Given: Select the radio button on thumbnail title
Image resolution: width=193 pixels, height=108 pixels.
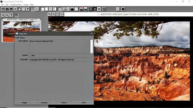Looking at the screenshot, I should tap(2, 19).
